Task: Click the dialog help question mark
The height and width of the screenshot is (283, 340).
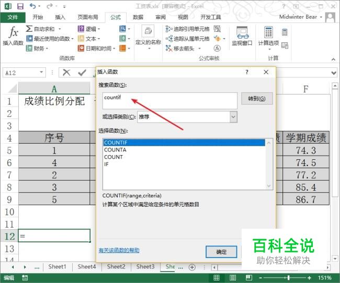Action: [247, 72]
